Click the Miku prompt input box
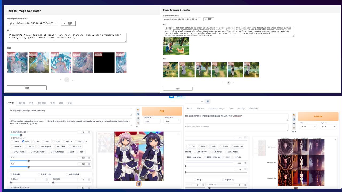This screenshot has height=192, width=342. tap(67, 38)
